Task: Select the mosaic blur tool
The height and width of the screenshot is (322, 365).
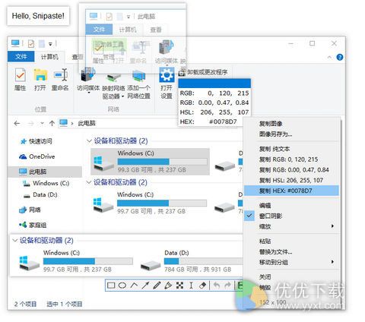Action: (179, 286)
